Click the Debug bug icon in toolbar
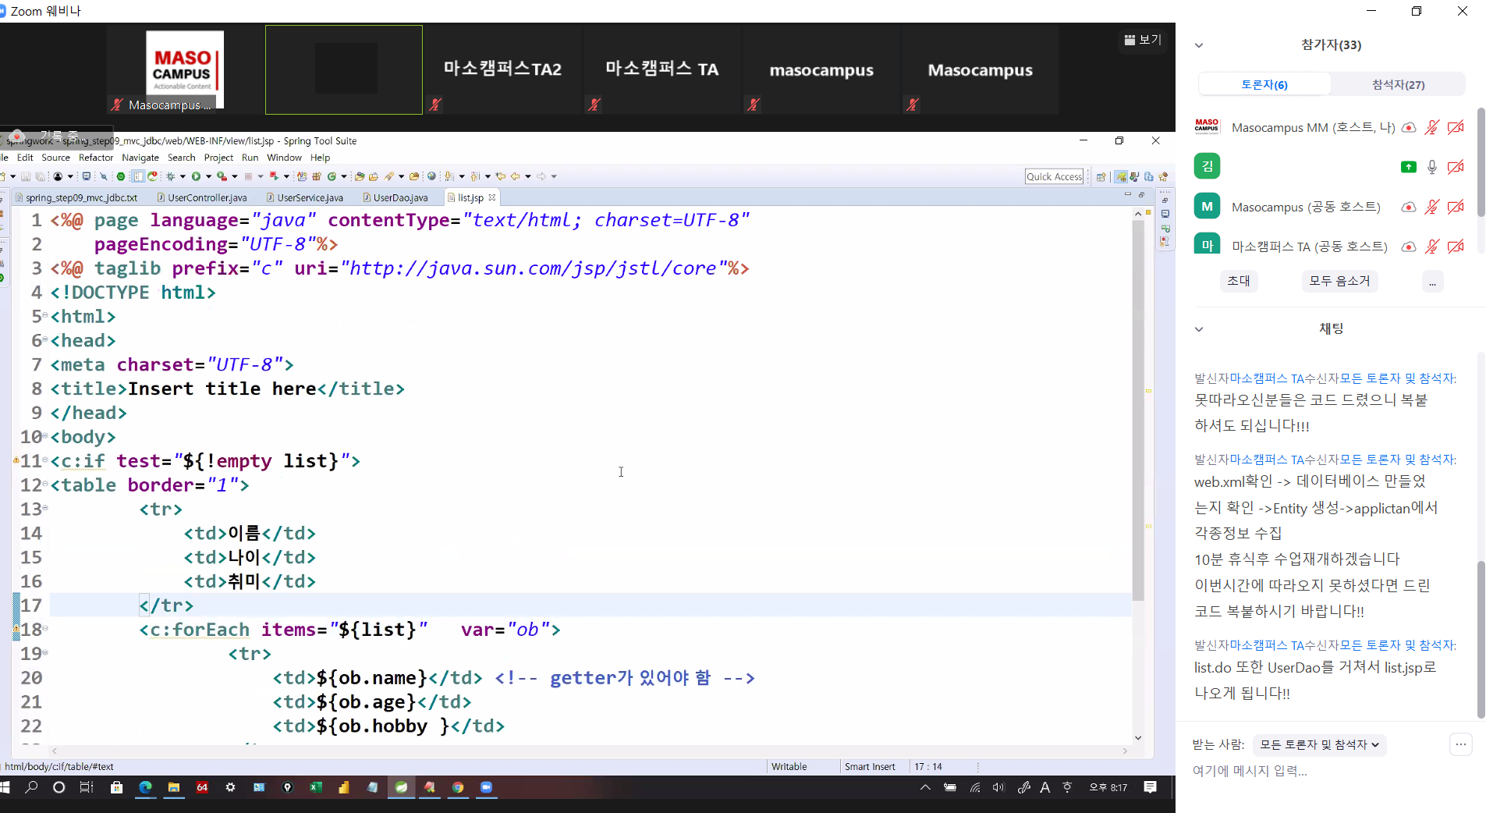Viewport: 1486px width, 813px height. click(171, 176)
